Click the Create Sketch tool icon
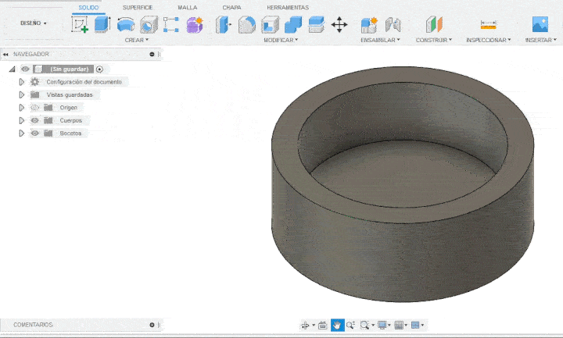 [x=80, y=24]
